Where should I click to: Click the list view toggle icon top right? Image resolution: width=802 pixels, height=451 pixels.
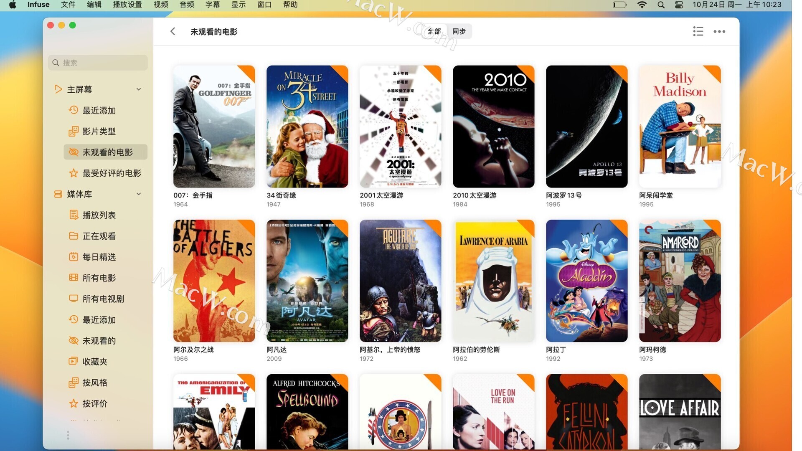tap(698, 31)
